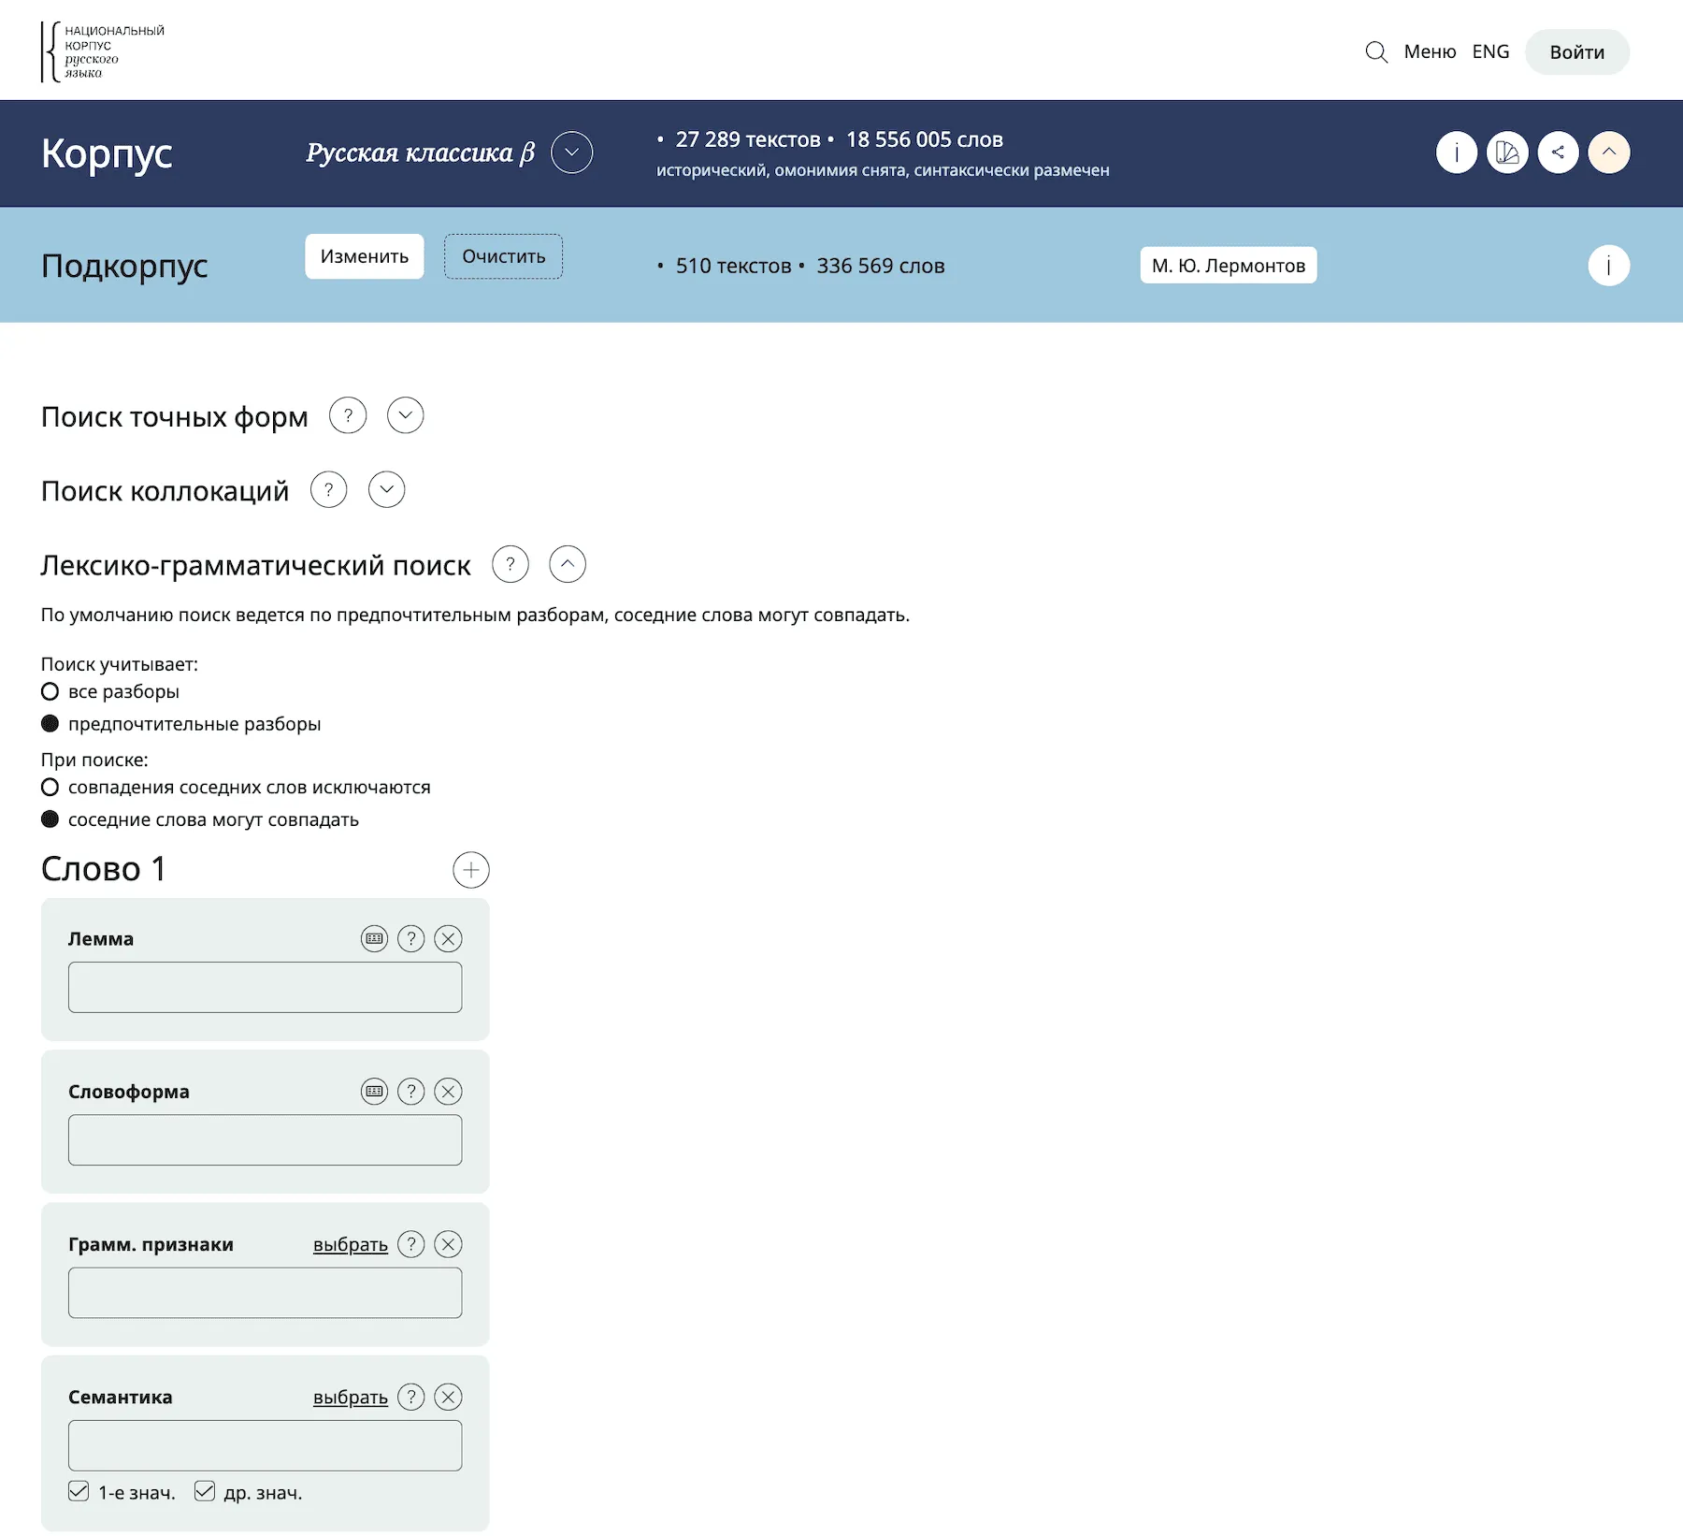Screen dimensions: 1683x1536
Task: Select radio все разборы
Action: [x=50, y=691]
